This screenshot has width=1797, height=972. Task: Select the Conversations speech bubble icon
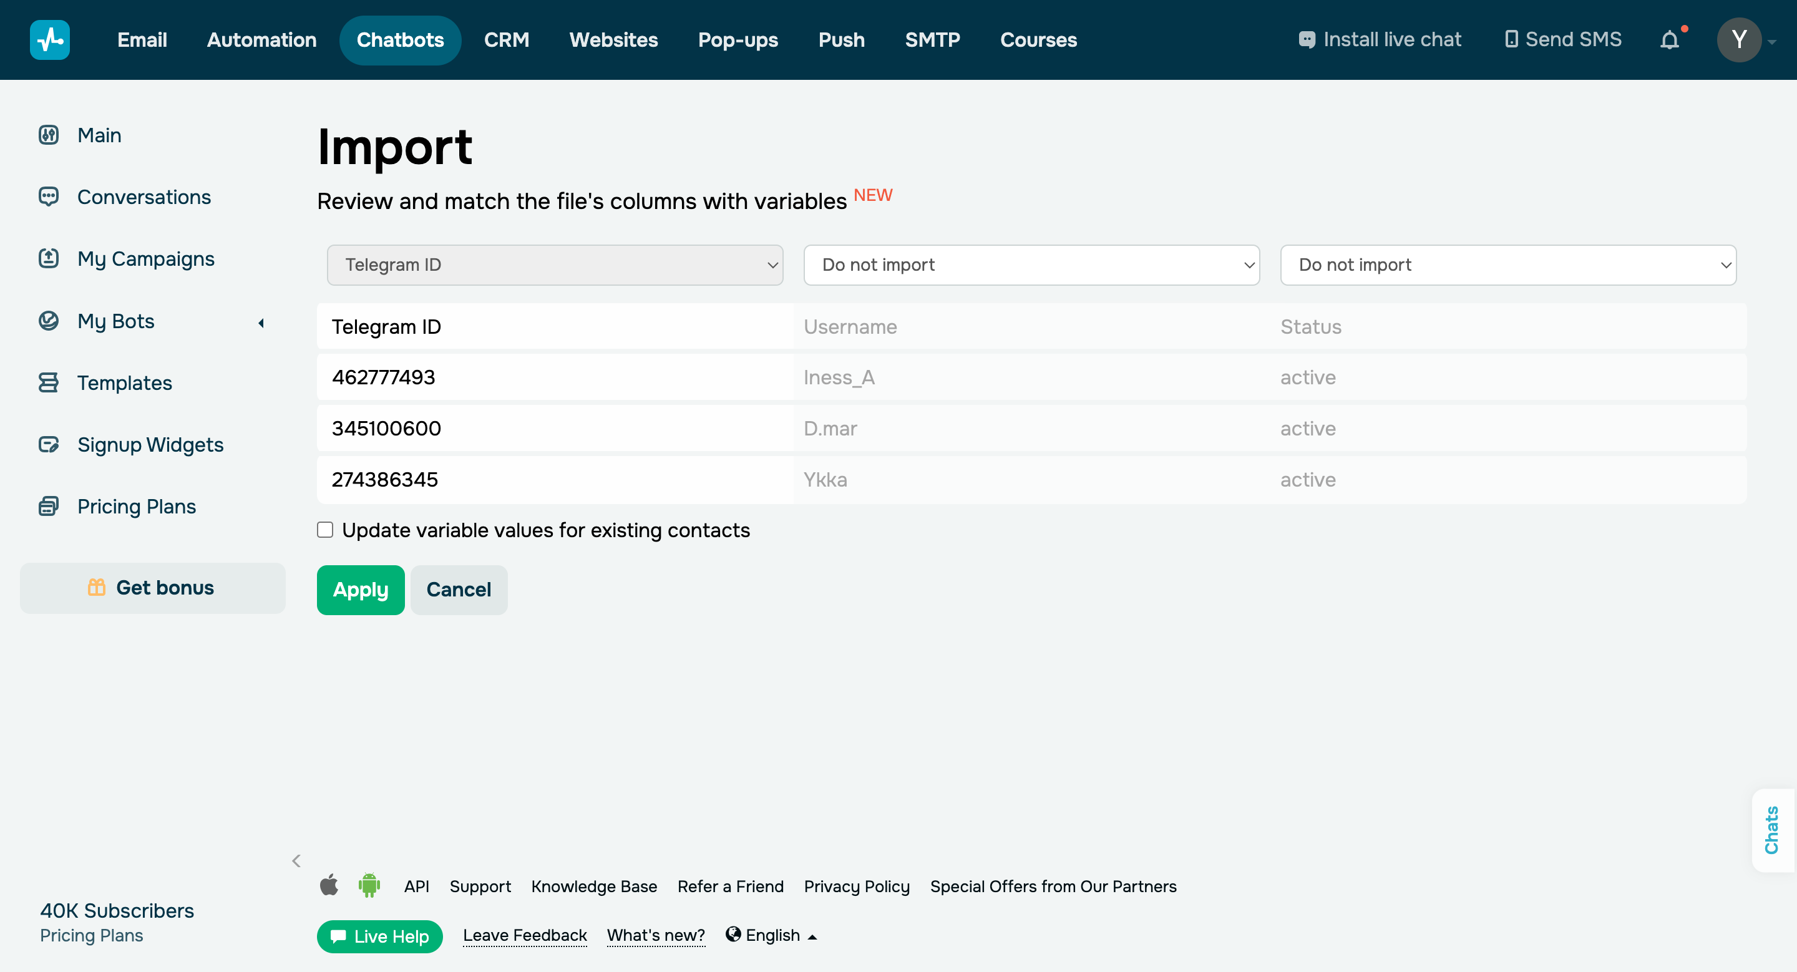pyautogui.click(x=48, y=197)
